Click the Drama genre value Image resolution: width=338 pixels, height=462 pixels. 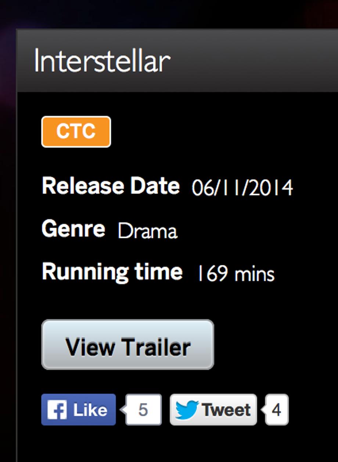pos(148,231)
